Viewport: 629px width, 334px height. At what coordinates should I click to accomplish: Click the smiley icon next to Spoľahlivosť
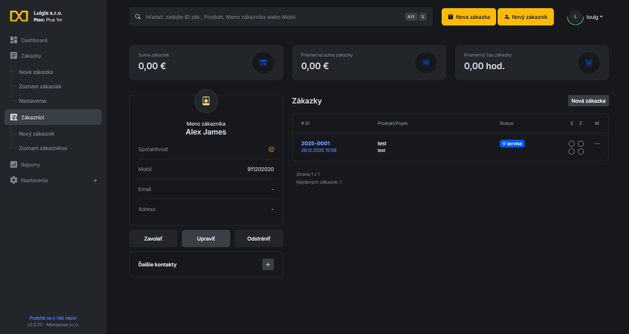point(271,149)
